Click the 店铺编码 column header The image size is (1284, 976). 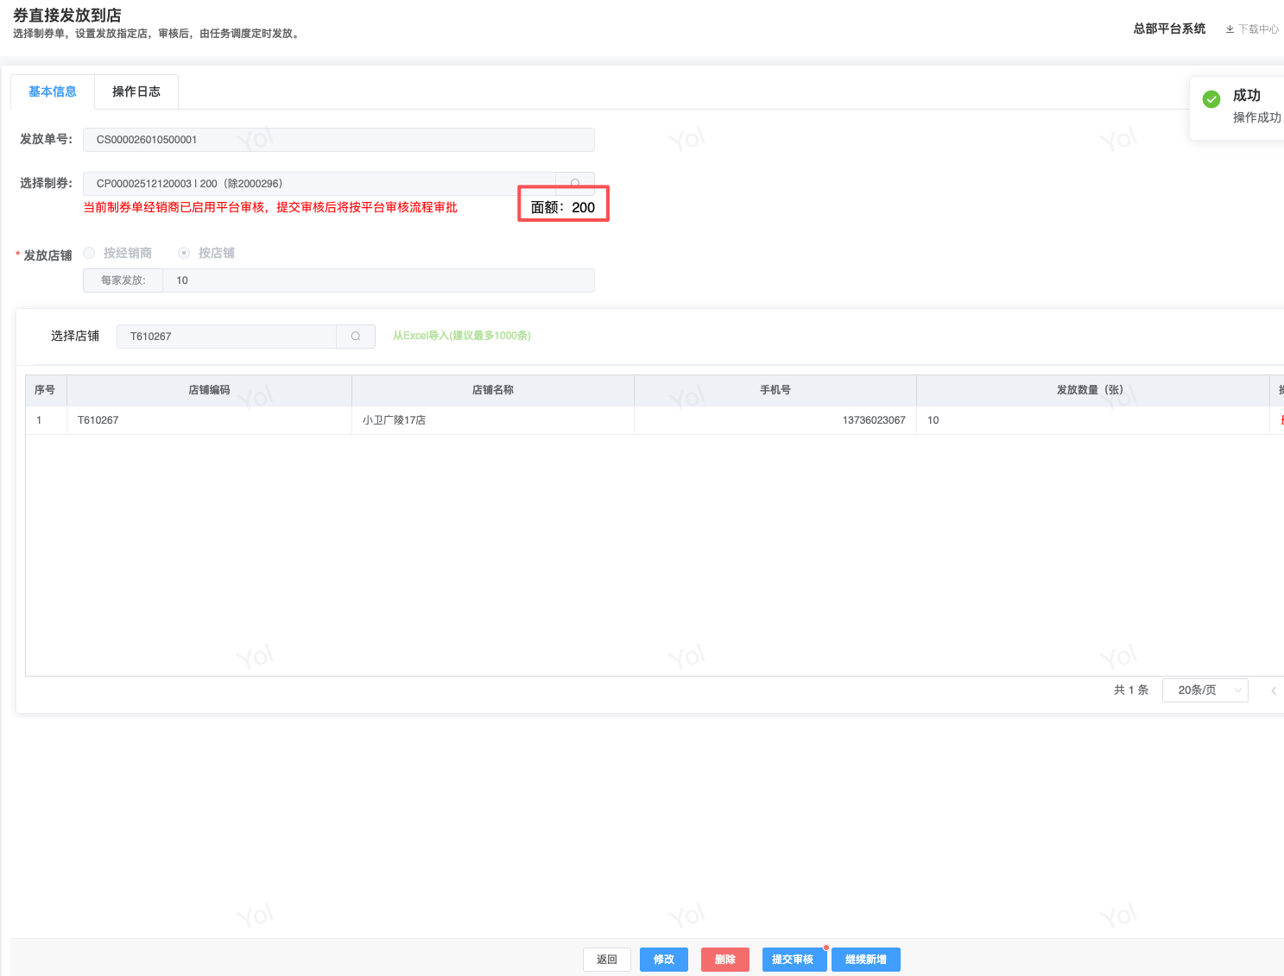(210, 390)
